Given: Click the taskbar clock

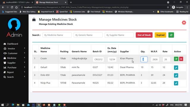Looking at the screenshot, I should [178, 105].
